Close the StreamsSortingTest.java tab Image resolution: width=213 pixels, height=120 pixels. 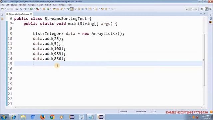click(31, 14)
